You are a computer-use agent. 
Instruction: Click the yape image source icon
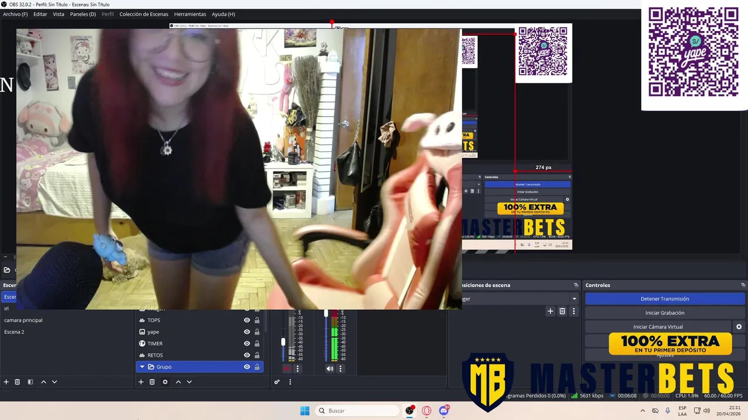click(142, 332)
